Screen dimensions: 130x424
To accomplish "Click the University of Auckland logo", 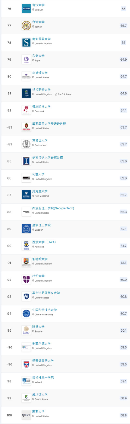I will (26, 195).
